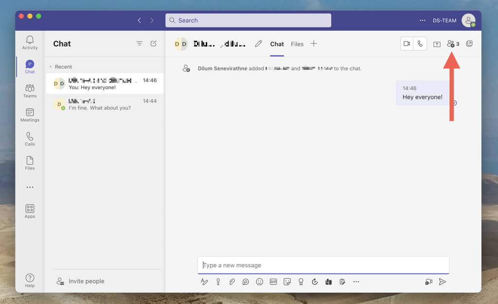Show more apps ellipsis in sidebar
The image size is (498, 304).
(30, 187)
